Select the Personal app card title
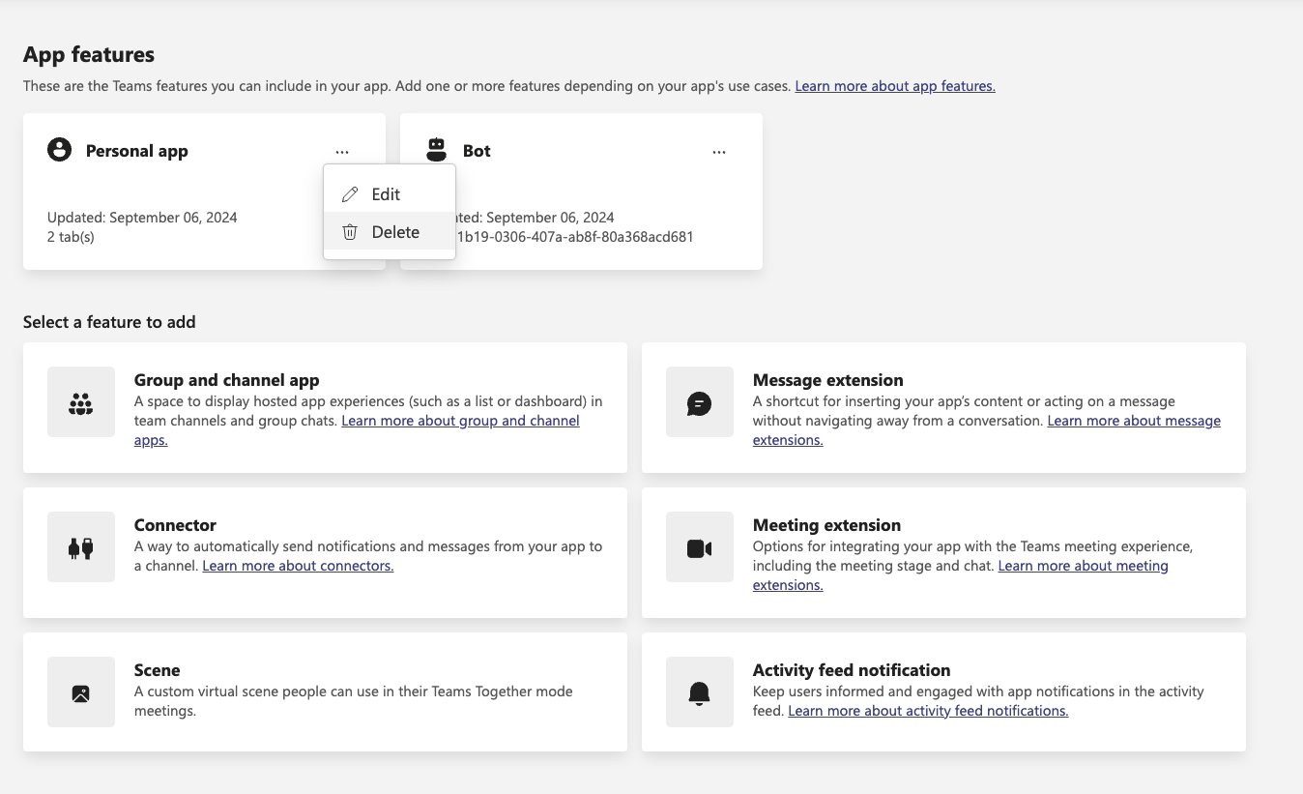 (x=136, y=151)
